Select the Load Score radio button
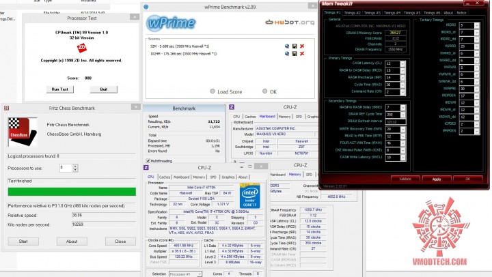The image size is (492, 277). pyautogui.click(x=213, y=91)
